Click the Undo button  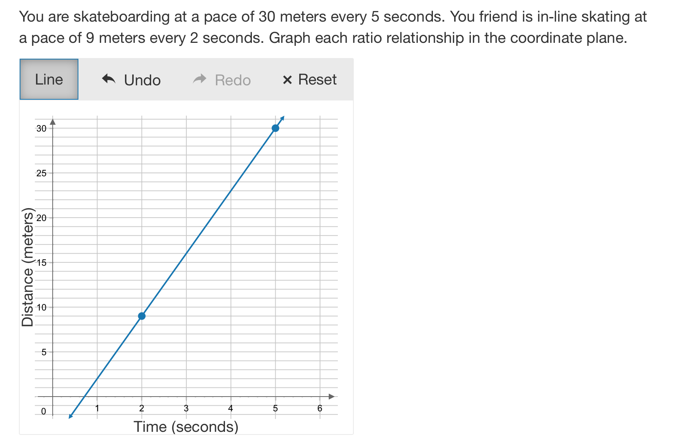(x=131, y=80)
